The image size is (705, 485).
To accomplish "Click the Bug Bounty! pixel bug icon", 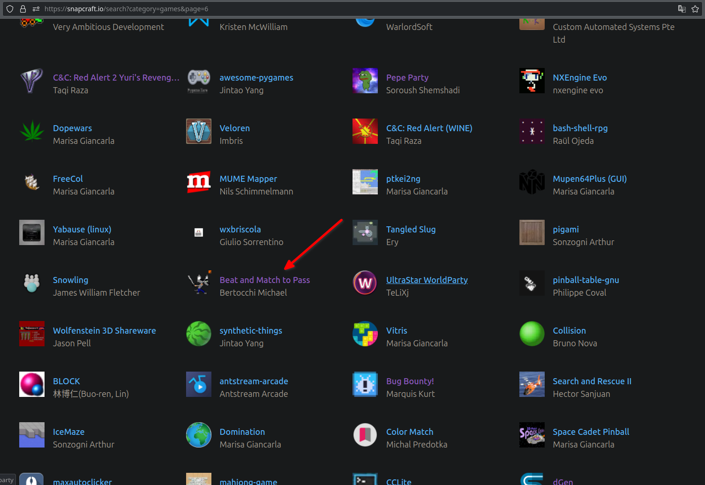I will [365, 384].
